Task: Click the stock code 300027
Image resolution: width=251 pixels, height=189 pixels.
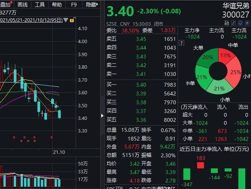Action: 236,15
